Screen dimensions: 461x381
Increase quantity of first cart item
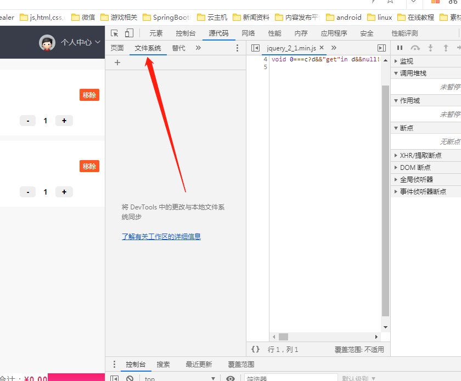coord(64,121)
